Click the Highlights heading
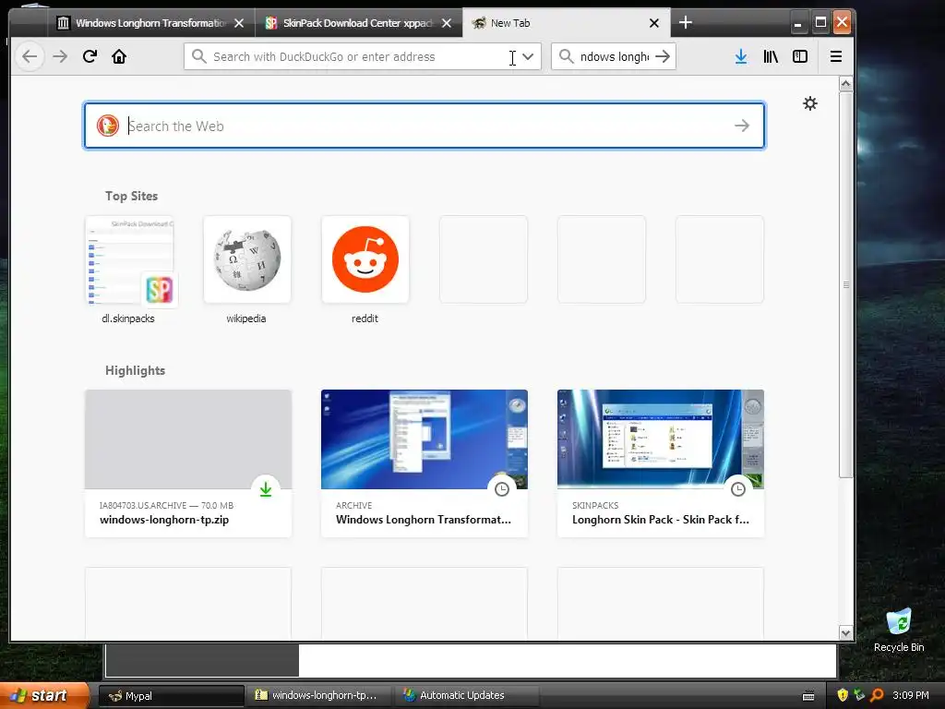The width and height of the screenshot is (945, 709). click(x=135, y=370)
